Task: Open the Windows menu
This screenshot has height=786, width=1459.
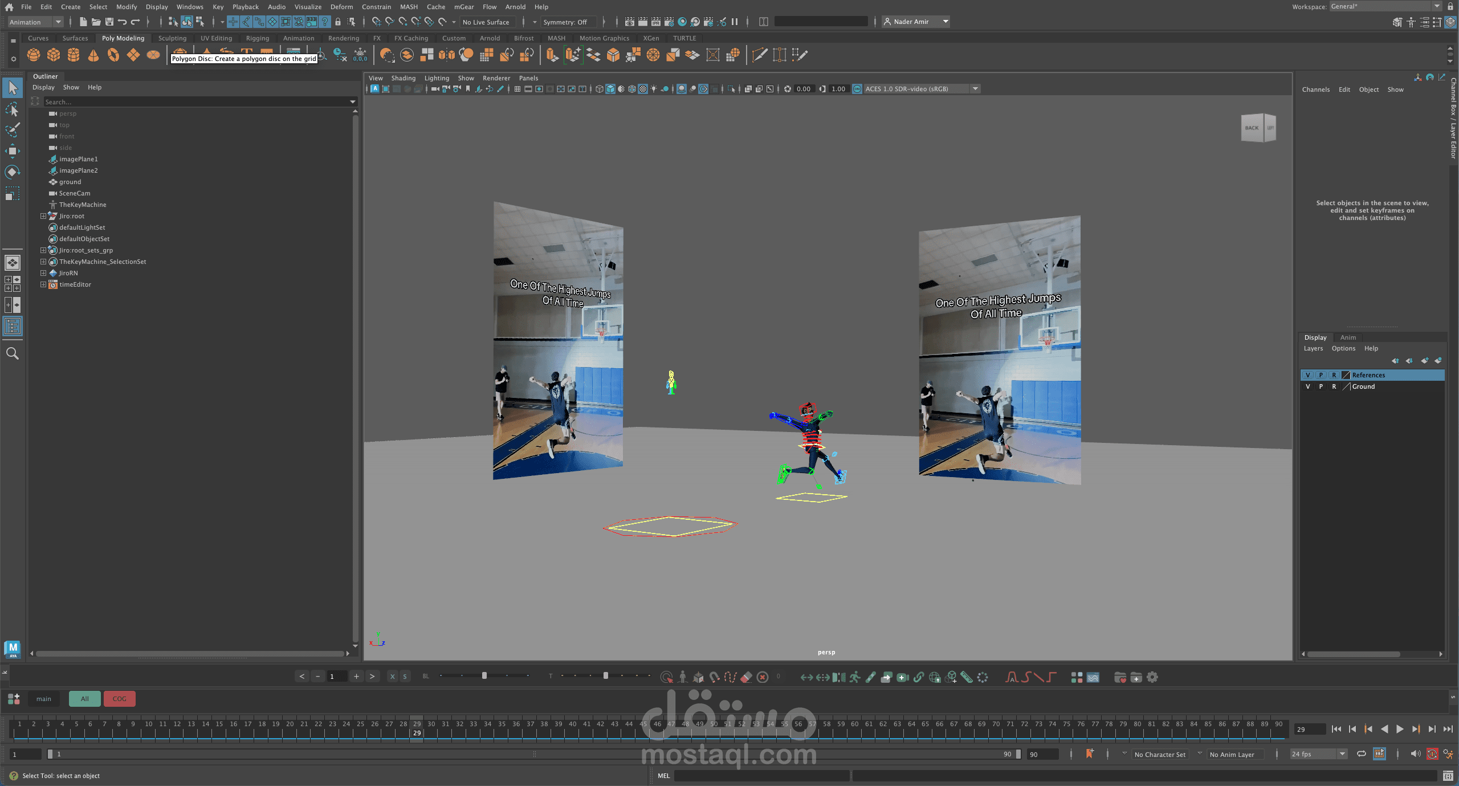Action: point(189,7)
